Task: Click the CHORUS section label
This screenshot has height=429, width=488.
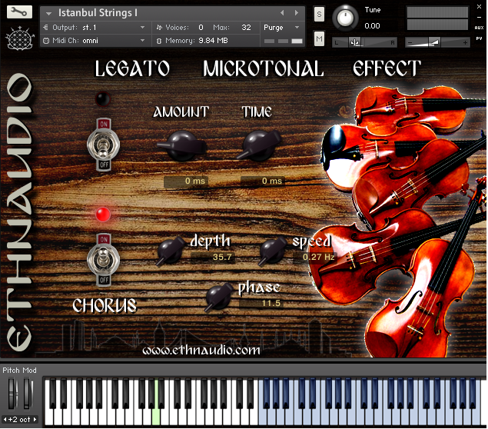Action: coord(105,305)
